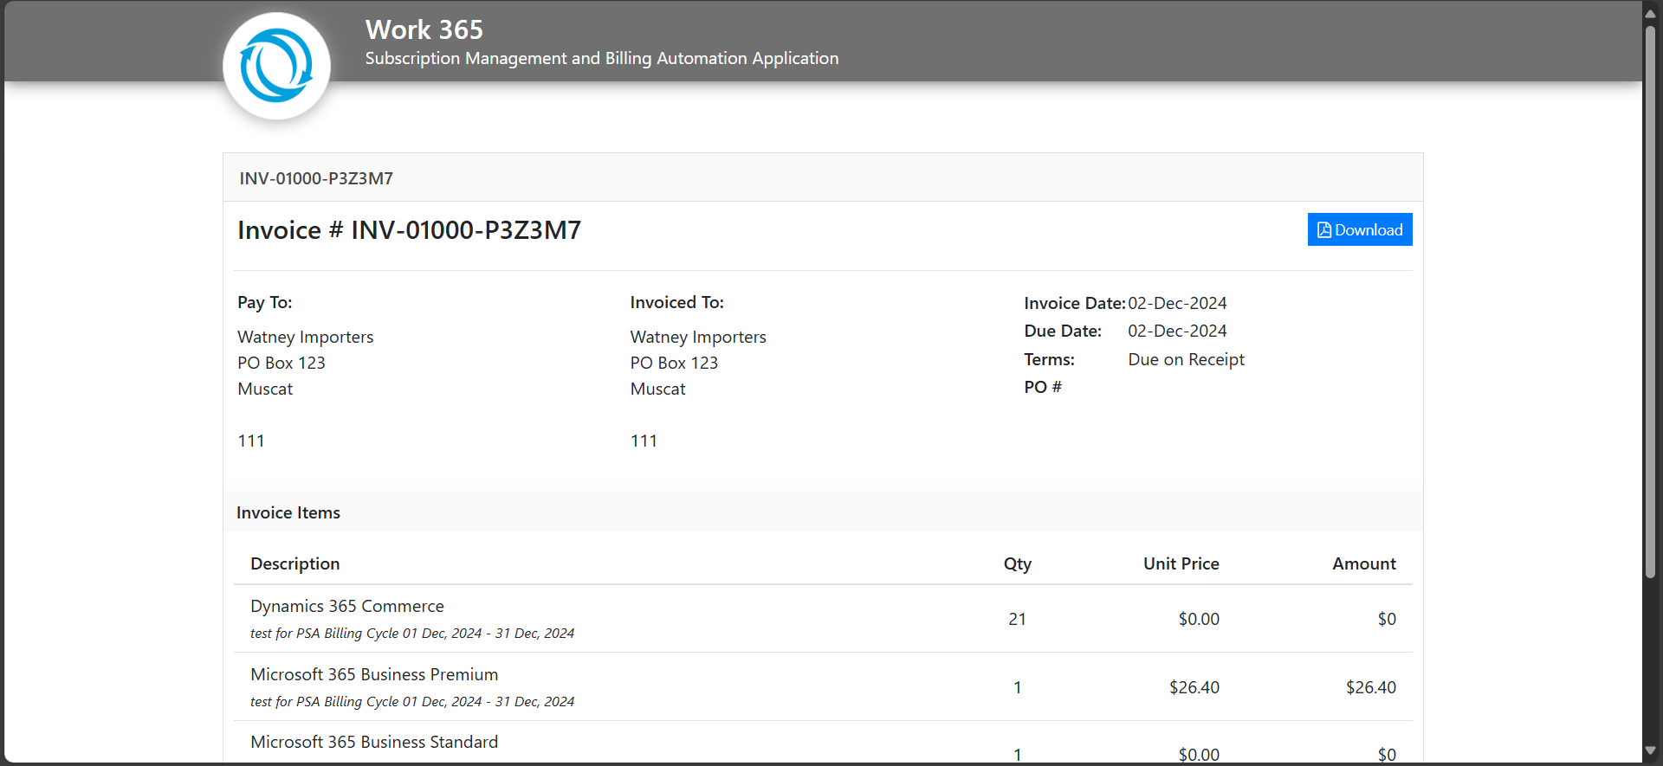
Task: Click Muscat under Pay To
Action: tap(265, 389)
